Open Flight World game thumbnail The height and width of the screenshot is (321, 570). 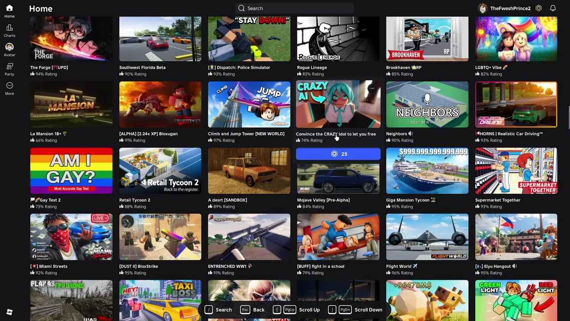[427, 237]
